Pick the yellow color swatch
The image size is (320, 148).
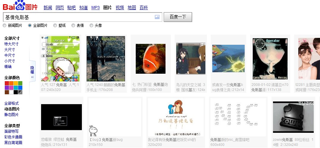16,83
